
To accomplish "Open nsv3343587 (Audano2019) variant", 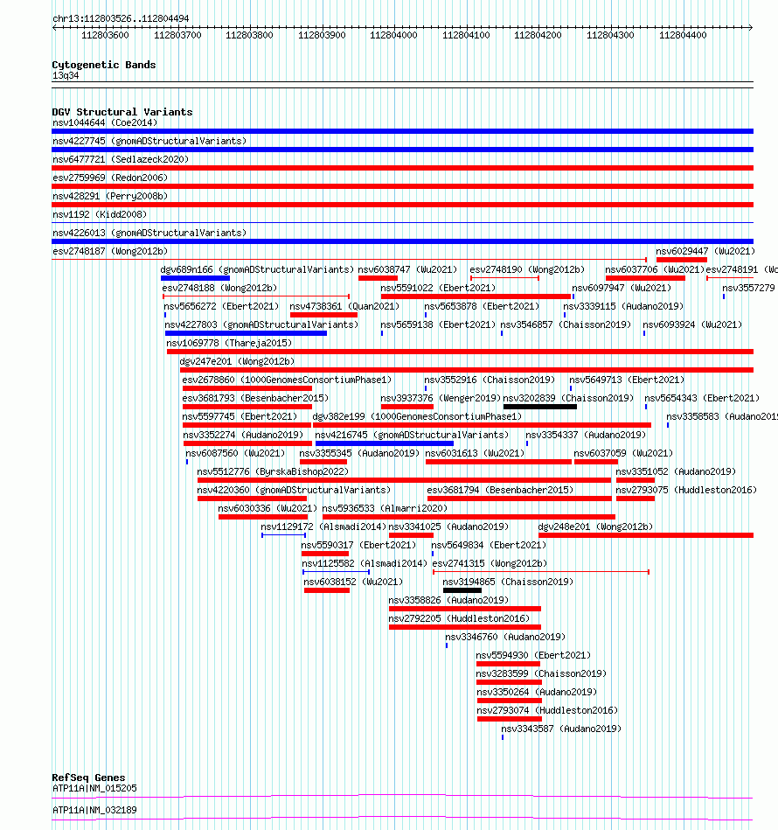I will 561,729.
